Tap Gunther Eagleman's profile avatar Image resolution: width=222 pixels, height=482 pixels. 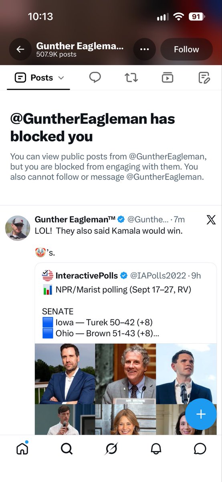(x=18, y=228)
